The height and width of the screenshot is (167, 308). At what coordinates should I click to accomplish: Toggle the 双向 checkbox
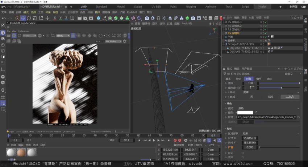pos(243,157)
